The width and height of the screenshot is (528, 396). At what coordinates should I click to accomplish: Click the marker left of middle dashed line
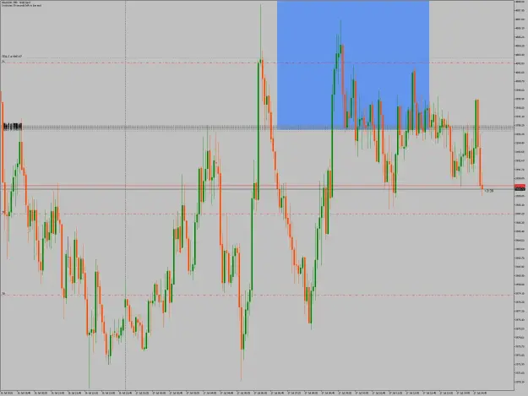click(x=3, y=212)
